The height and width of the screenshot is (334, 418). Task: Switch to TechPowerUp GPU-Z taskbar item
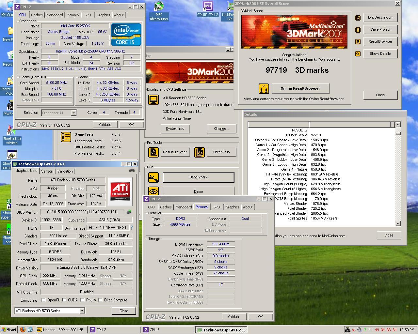coord(221,330)
